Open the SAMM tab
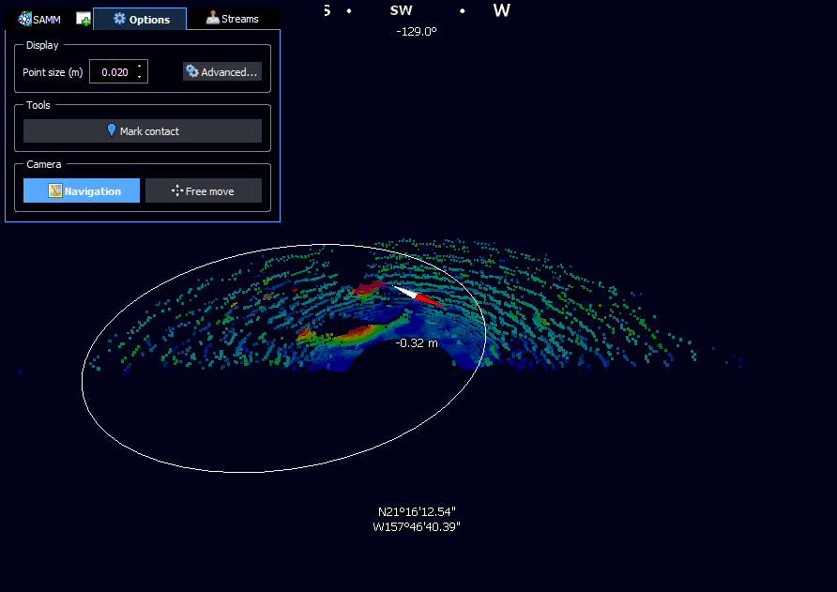The image size is (837, 592). (x=39, y=19)
